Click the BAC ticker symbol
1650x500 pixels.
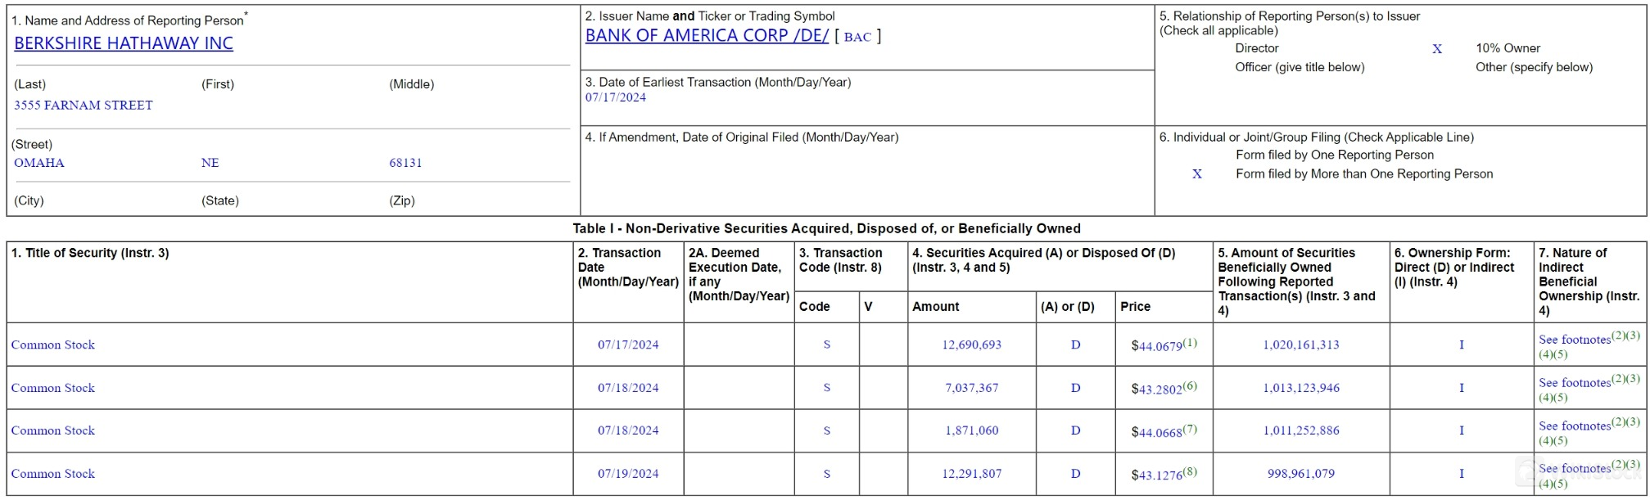tap(857, 37)
